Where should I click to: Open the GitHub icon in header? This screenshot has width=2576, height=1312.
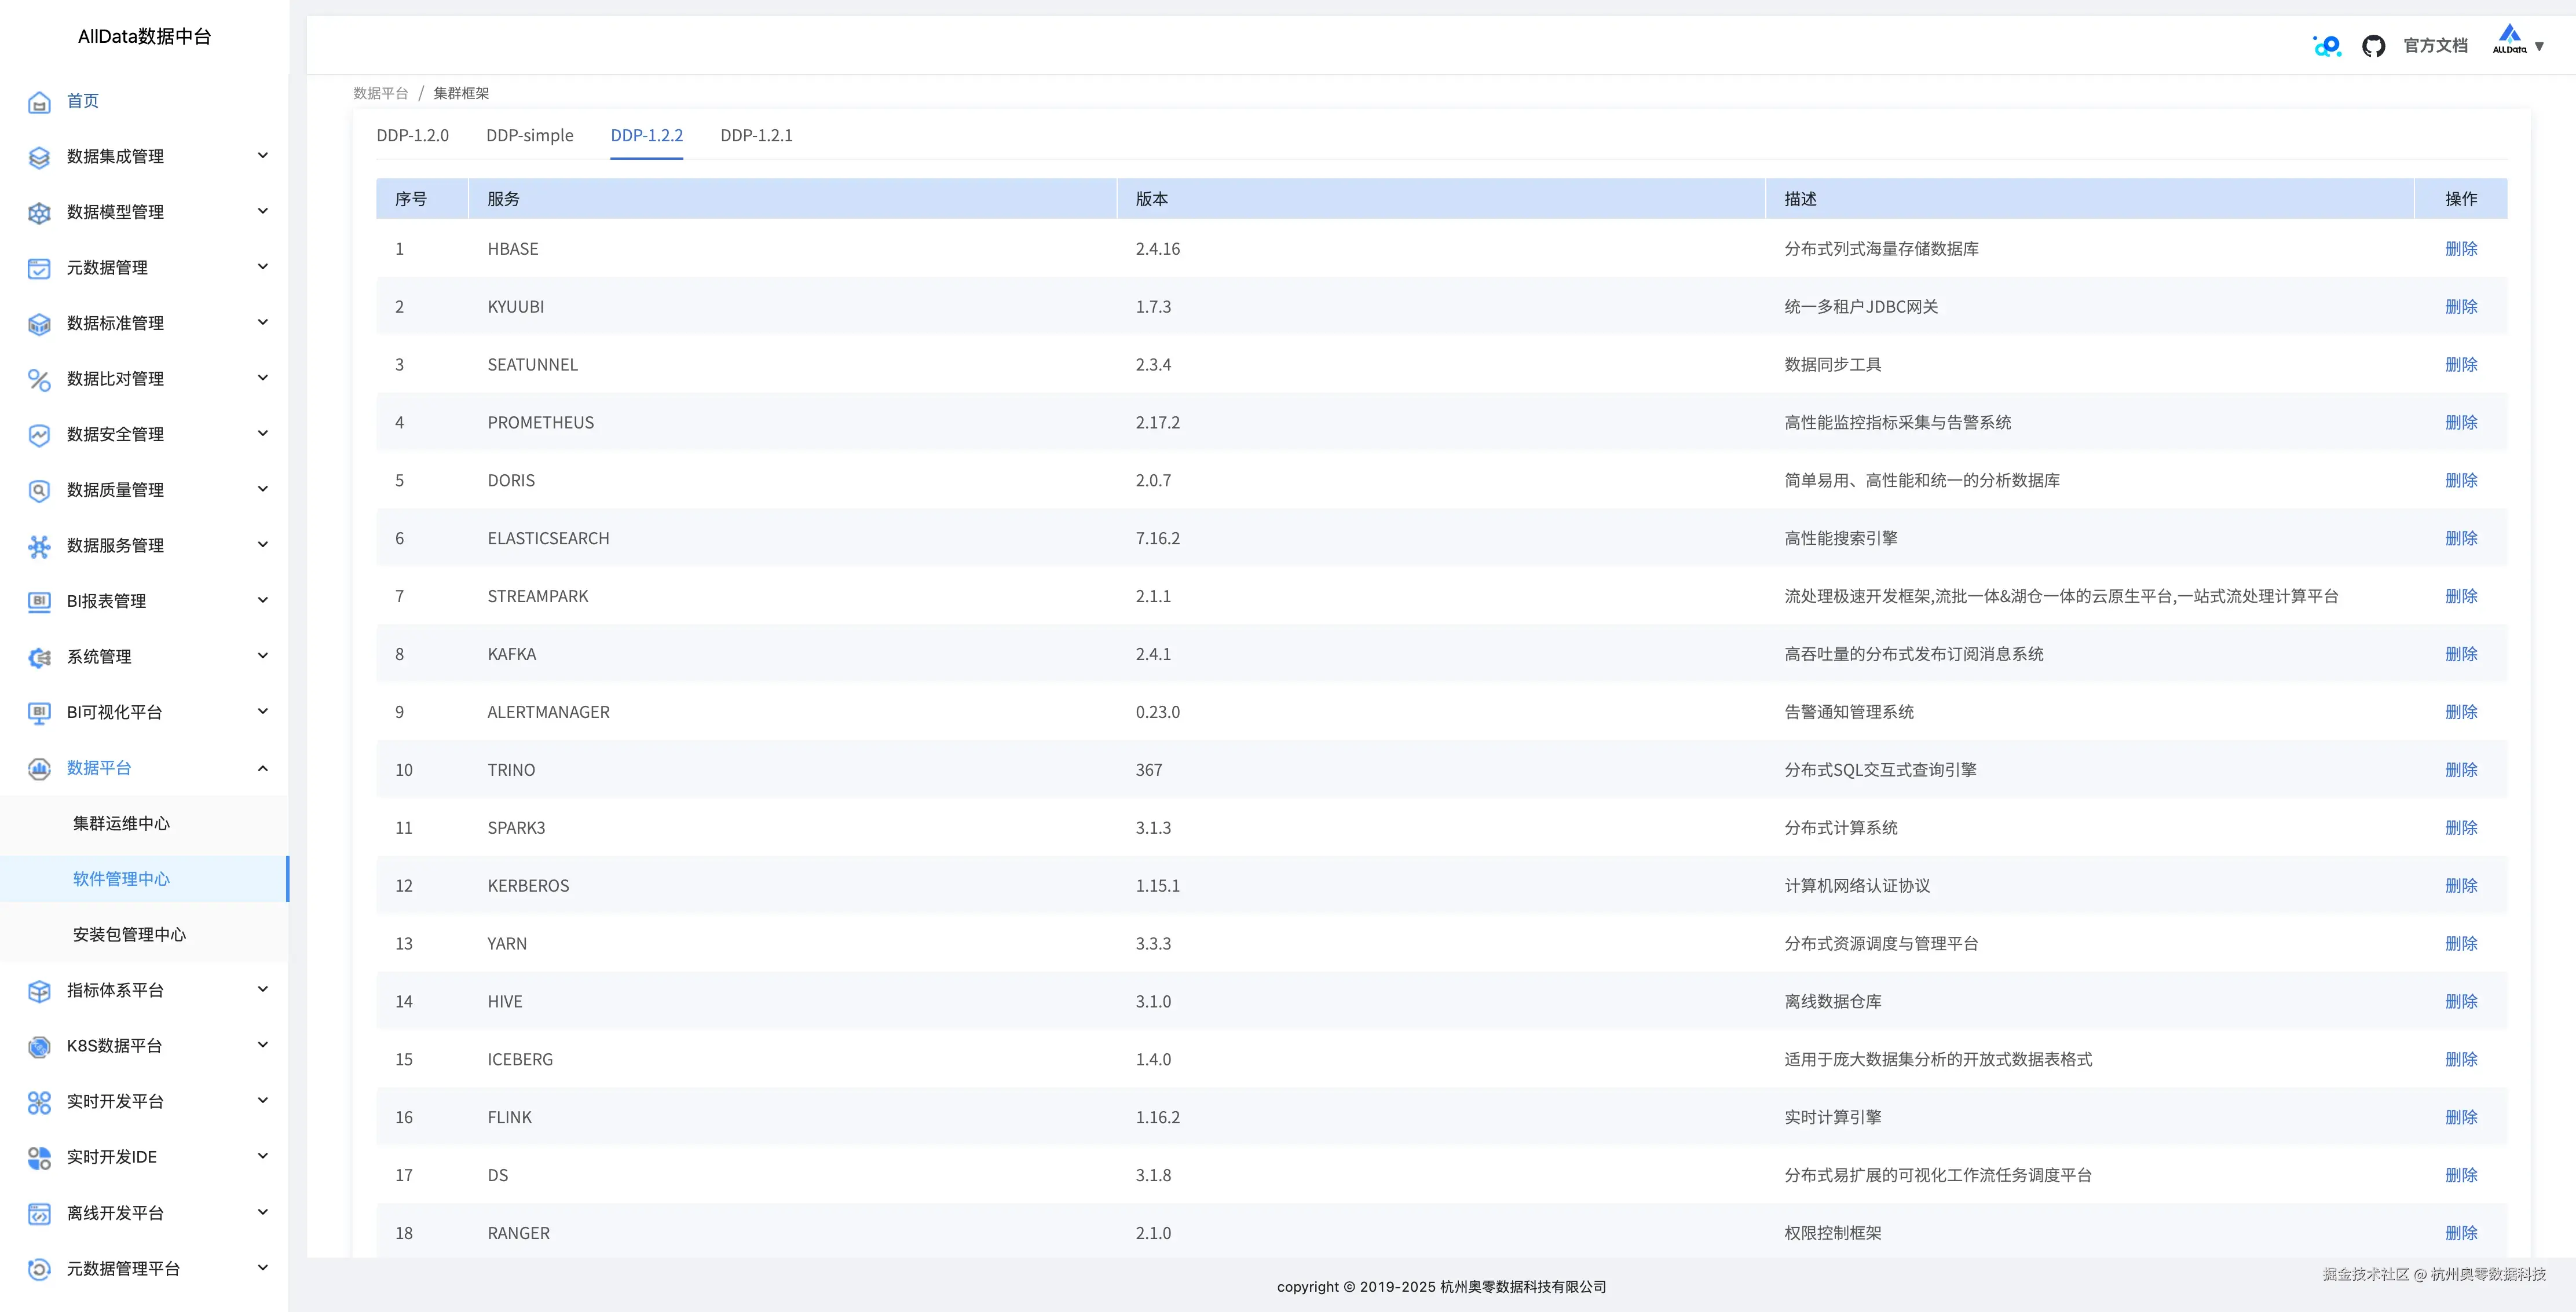[2373, 46]
